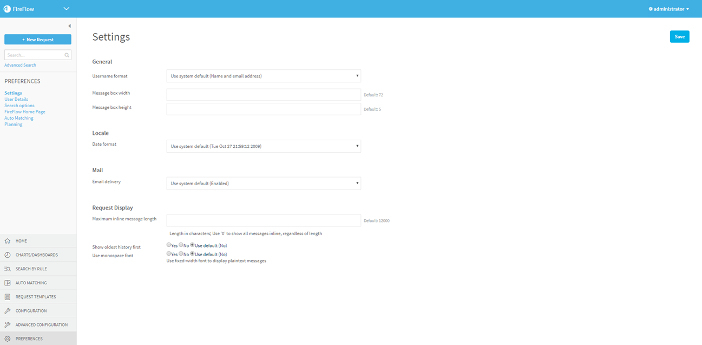702x345 pixels.
Task: Click the Auto Matching sidebar icon
Action: pyautogui.click(x=8, y=283)
